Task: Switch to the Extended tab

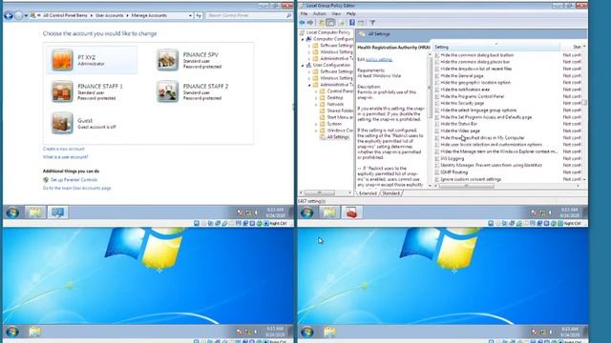Action: tap(368, 193)
